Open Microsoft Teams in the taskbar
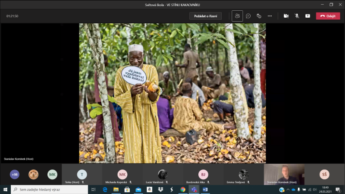This screenshot has width=345, height=194. 194,189
